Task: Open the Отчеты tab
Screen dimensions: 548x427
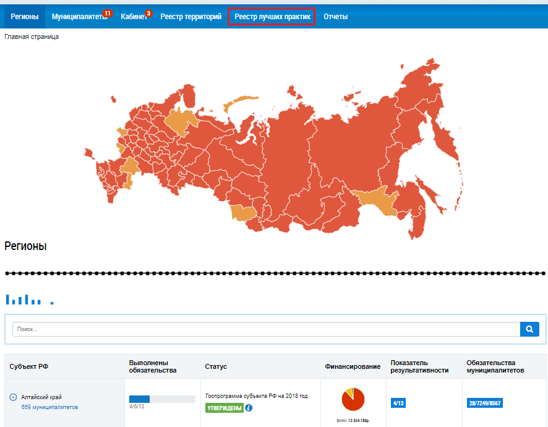Action: pyautogui.click(x=335, y=17)
